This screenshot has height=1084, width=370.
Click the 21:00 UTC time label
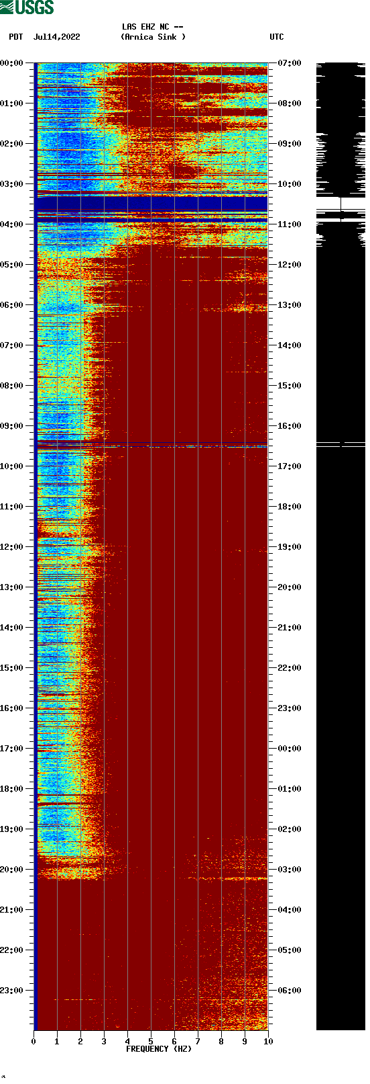click(x=290, y=628)
